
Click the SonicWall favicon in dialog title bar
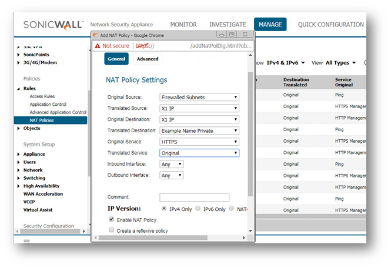click(x=95, y=35)
